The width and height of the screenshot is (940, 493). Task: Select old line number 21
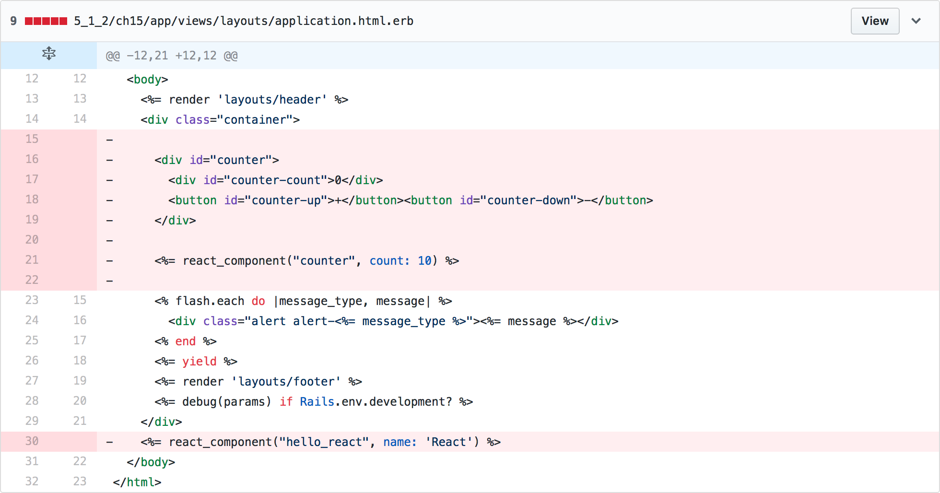pos(32,260)
